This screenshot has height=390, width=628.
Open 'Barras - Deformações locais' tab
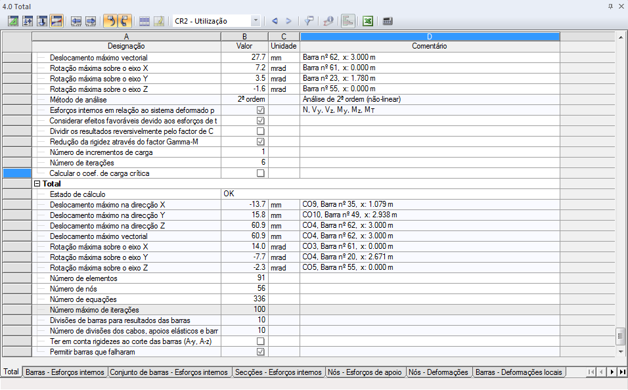519,372
